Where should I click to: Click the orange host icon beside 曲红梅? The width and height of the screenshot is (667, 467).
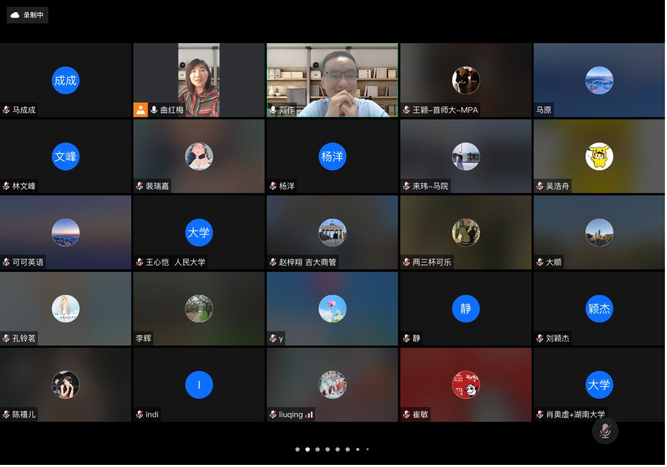(x=141, y=110)
